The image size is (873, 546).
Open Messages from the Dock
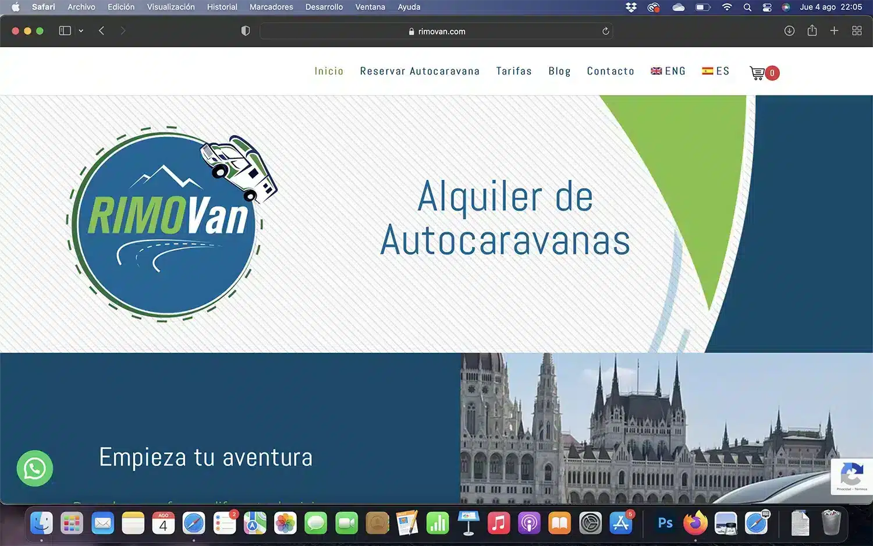(316, 523)
